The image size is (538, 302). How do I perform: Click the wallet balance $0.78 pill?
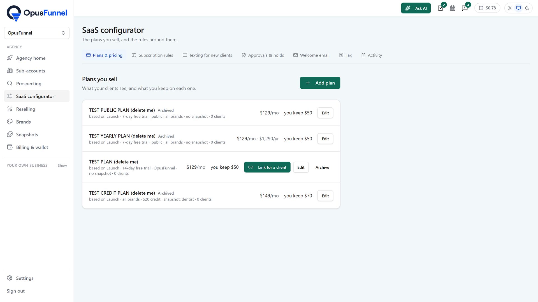(x=487, y=8)
